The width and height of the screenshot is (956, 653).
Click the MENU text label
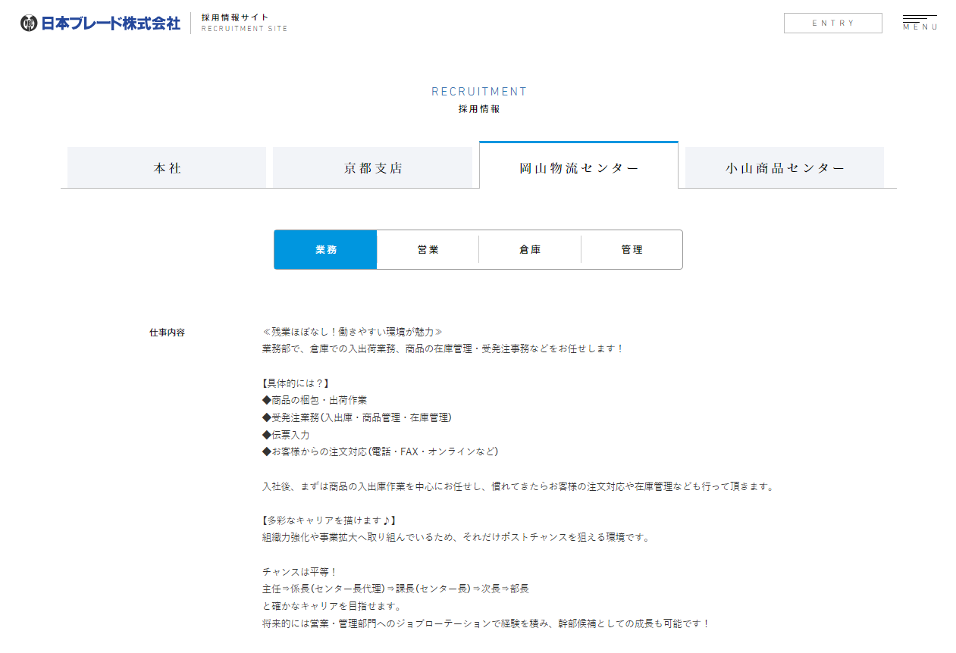coord(920,27)
